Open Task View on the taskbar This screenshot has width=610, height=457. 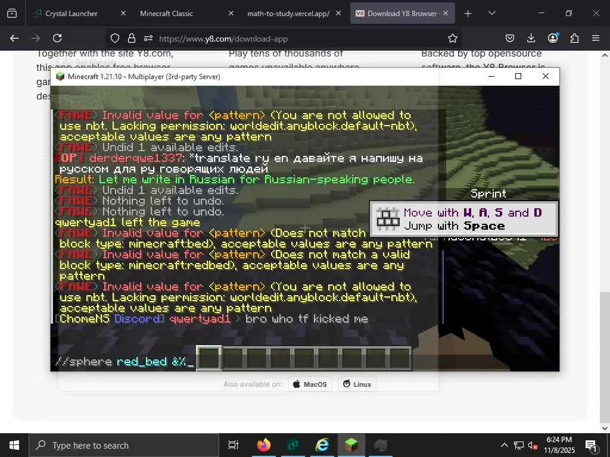(x=233, y=445)
